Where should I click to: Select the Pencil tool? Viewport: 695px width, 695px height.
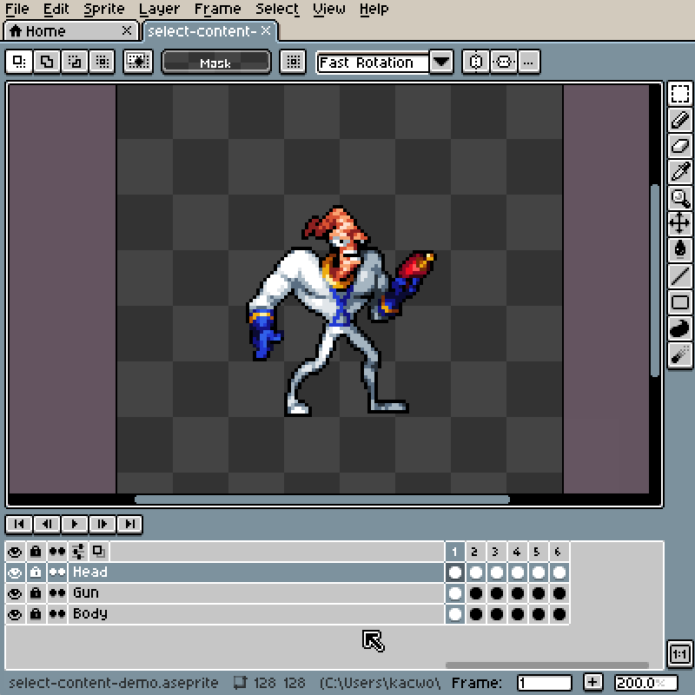click(680, 120)
